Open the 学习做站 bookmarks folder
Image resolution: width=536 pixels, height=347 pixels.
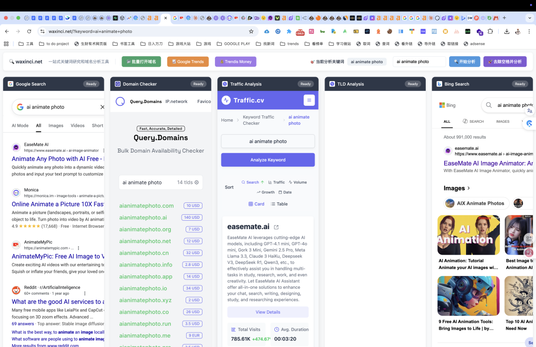(340, 44)
